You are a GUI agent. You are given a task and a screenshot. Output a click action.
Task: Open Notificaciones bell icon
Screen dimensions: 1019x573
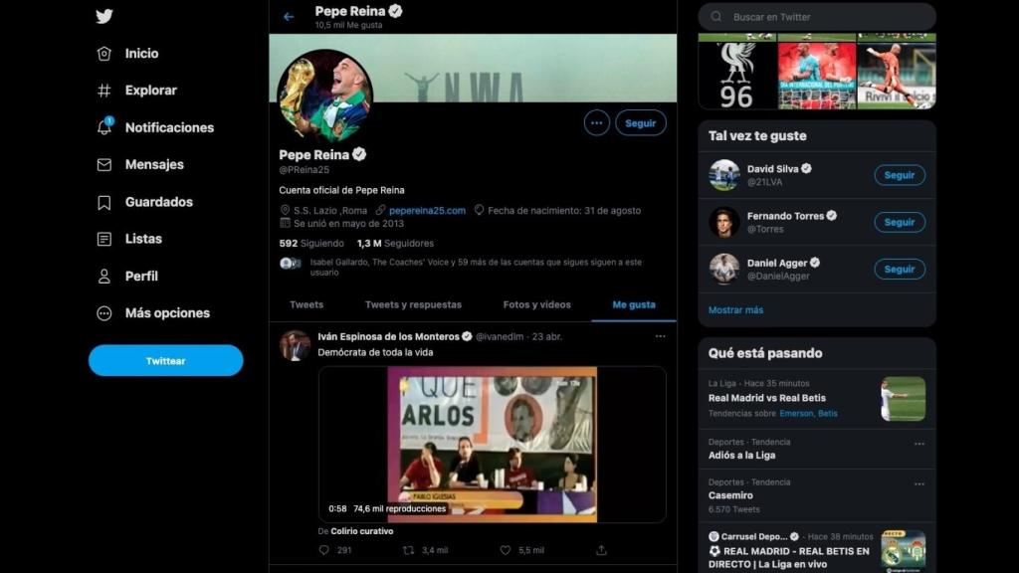[x=104, y=127]
